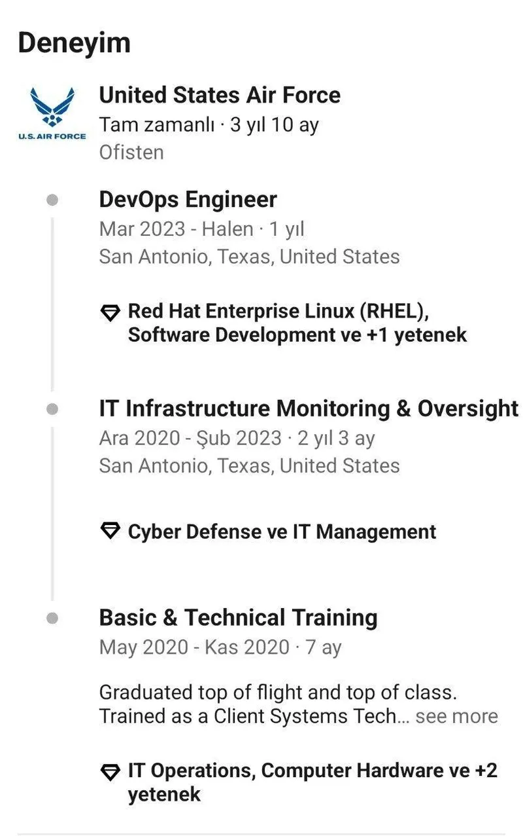
Task: Open the IT Infrastructure Monitoring & Oversight position
Action: [x=309, y=409]
